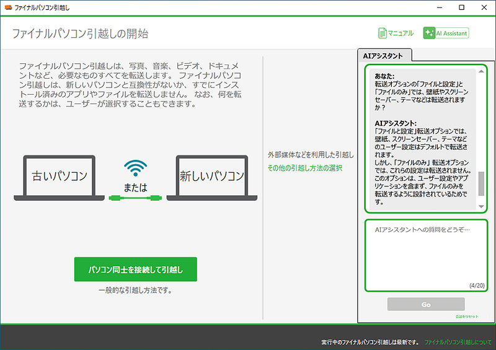Click the 外部媒体などを利用した引越し text
496x350 pixels.
pyautogui.click(x=311, y=155)
